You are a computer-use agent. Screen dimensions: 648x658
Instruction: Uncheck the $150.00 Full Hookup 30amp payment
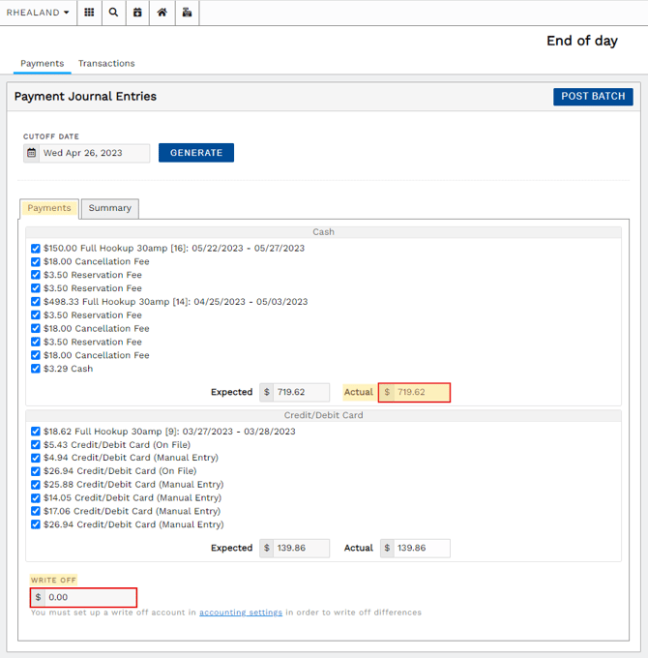pos(36,249)
